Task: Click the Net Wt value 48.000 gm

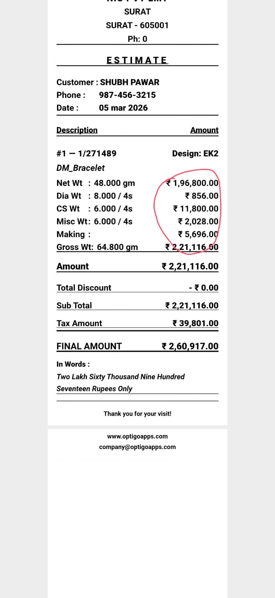Action: (x=114, y=183)
